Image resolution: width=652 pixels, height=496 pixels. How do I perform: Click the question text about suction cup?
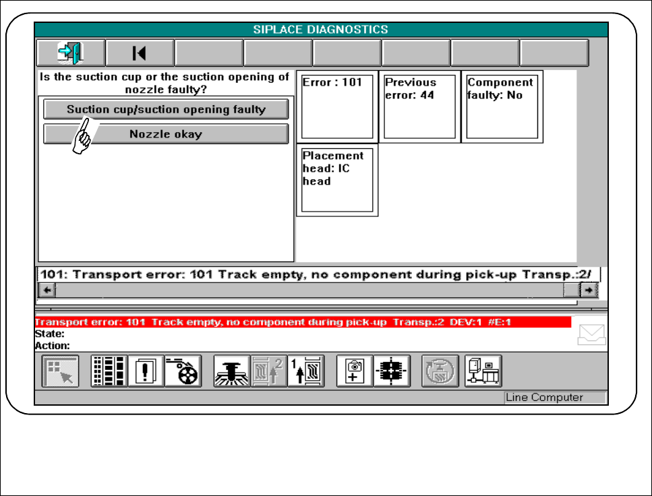165,83
